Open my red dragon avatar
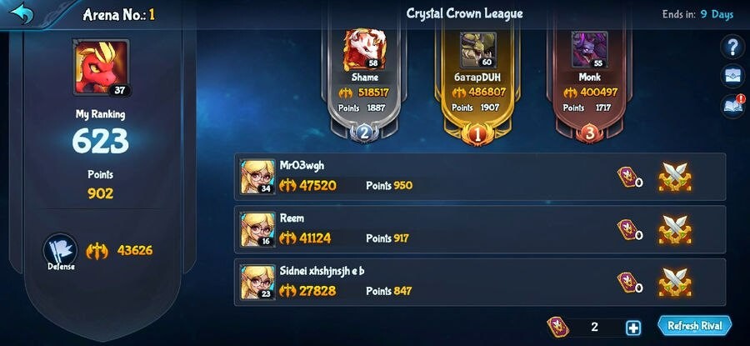 [102, 68]
